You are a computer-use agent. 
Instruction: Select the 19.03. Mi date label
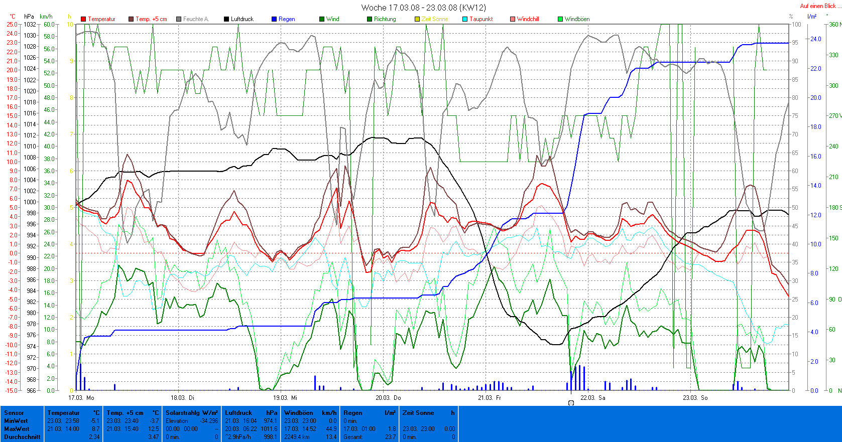285,397
